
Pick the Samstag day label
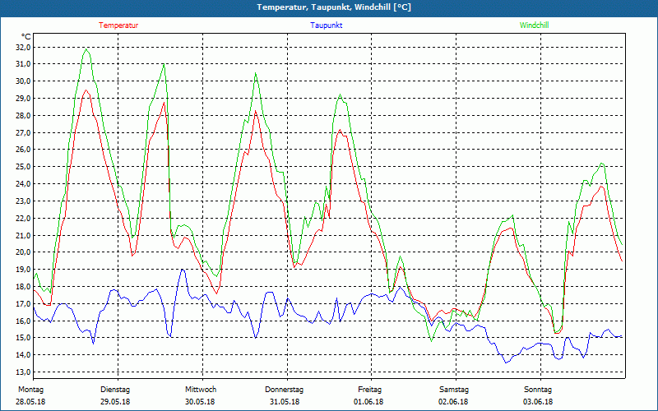[454, 390]
